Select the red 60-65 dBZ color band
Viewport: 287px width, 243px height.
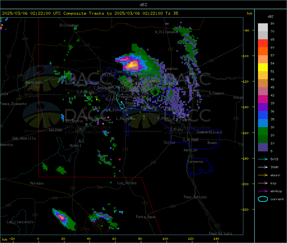pyautogui.click(x=263, y=43)
